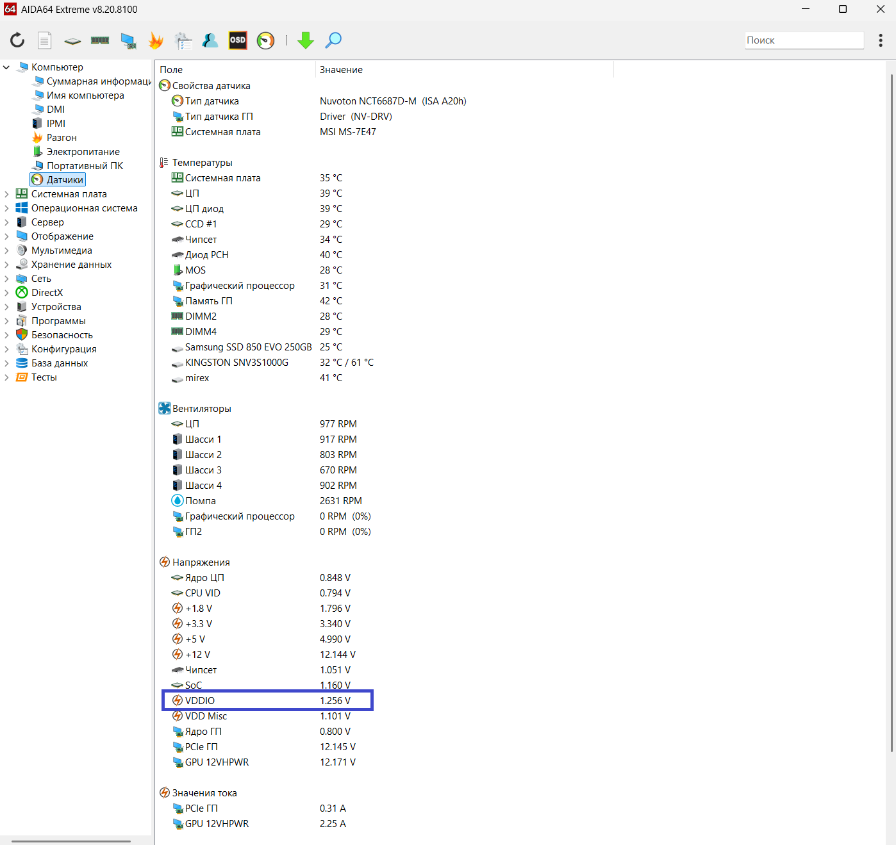
Task: Click the horizontal scrollbar under the tree
Action: tap(71, 841)
